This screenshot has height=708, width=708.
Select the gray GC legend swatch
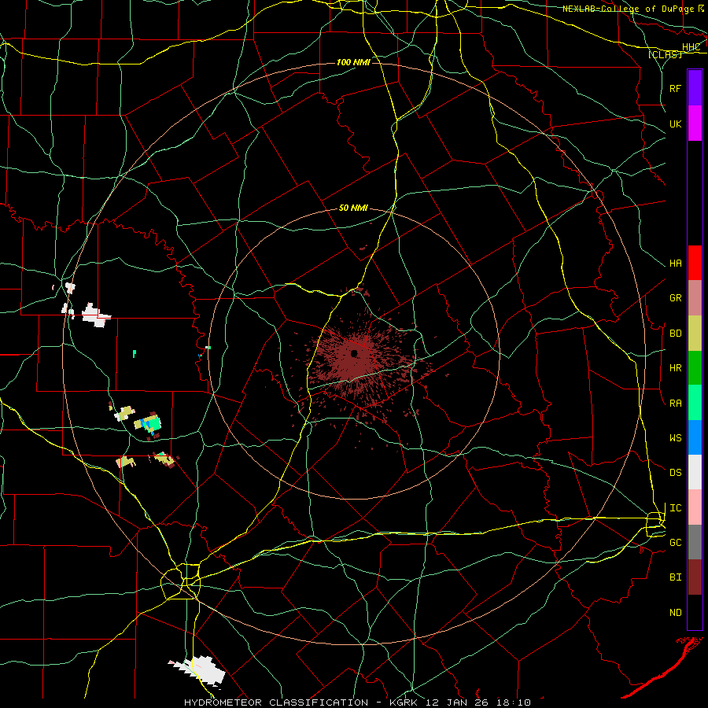[695, 542]
